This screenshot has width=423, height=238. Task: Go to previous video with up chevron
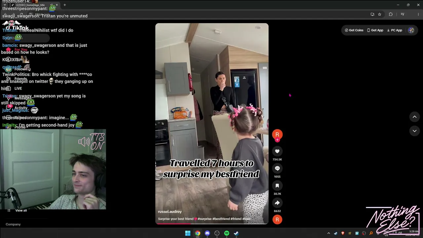tap(414, 117)
